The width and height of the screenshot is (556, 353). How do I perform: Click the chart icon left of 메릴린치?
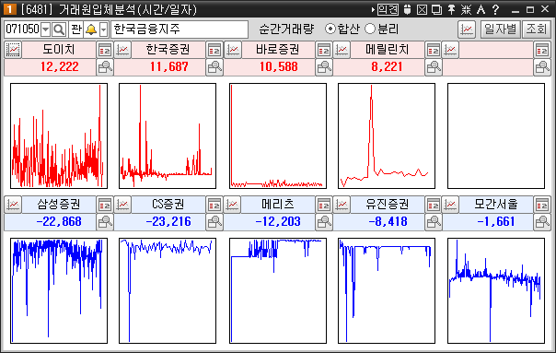(x=342, y=50)
